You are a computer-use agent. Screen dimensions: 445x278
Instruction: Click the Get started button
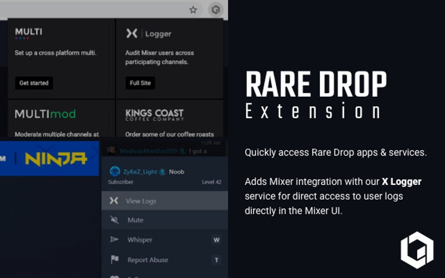[34, 83]
